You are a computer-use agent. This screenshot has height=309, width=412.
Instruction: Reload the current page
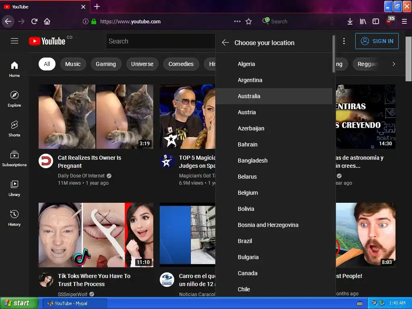(35, 21)
